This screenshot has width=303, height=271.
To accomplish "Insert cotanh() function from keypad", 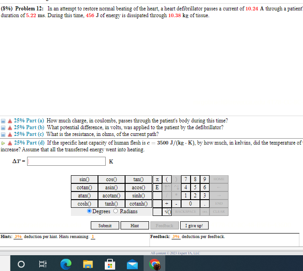I will click(138, 204).
